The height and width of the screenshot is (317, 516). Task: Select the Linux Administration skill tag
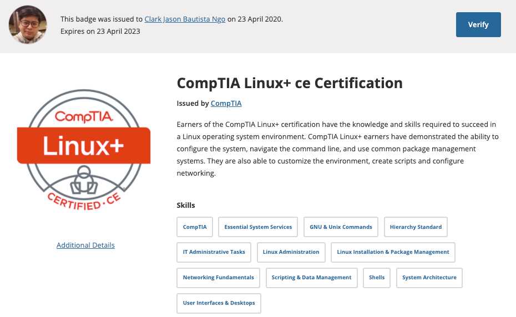291,252
